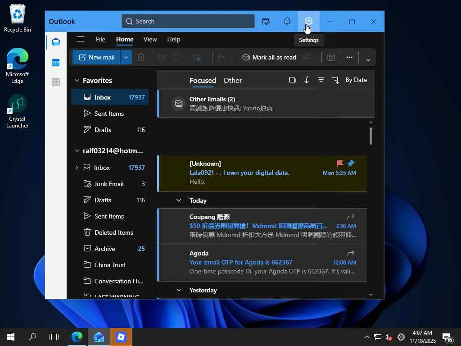The height and width of the screenshot is (346, 461).
Task: Open Favorites Sent Items folder
Action: click(x=110, y=113)
